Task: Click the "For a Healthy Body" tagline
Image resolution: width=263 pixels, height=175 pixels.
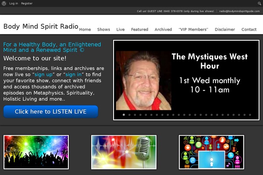Action: click(x=52, y=47)
